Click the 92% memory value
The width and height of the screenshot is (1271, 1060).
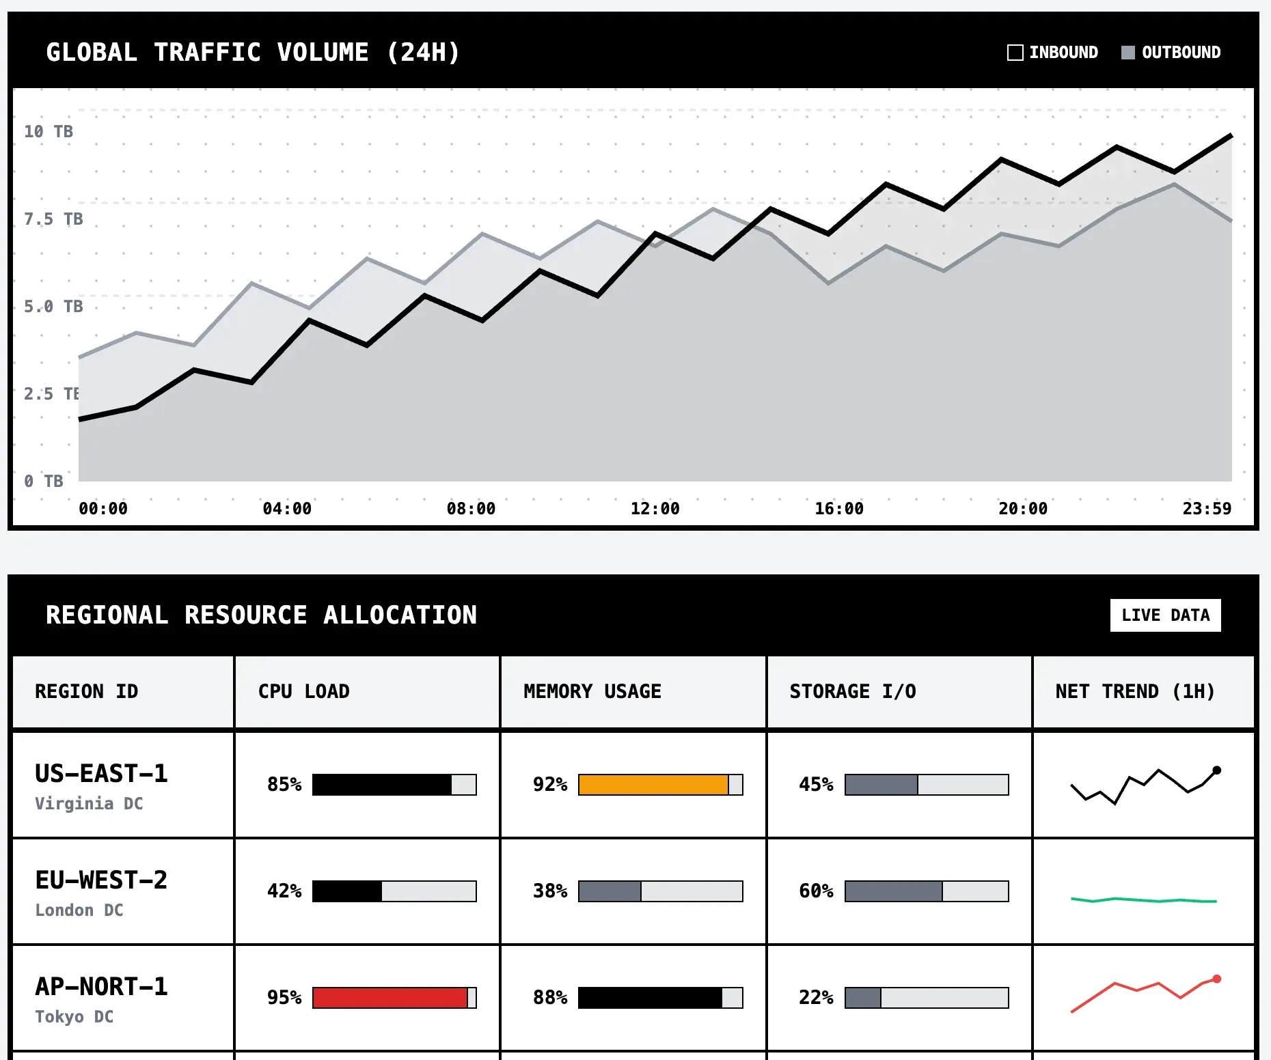pyautogui.click(x=550, y=785)
